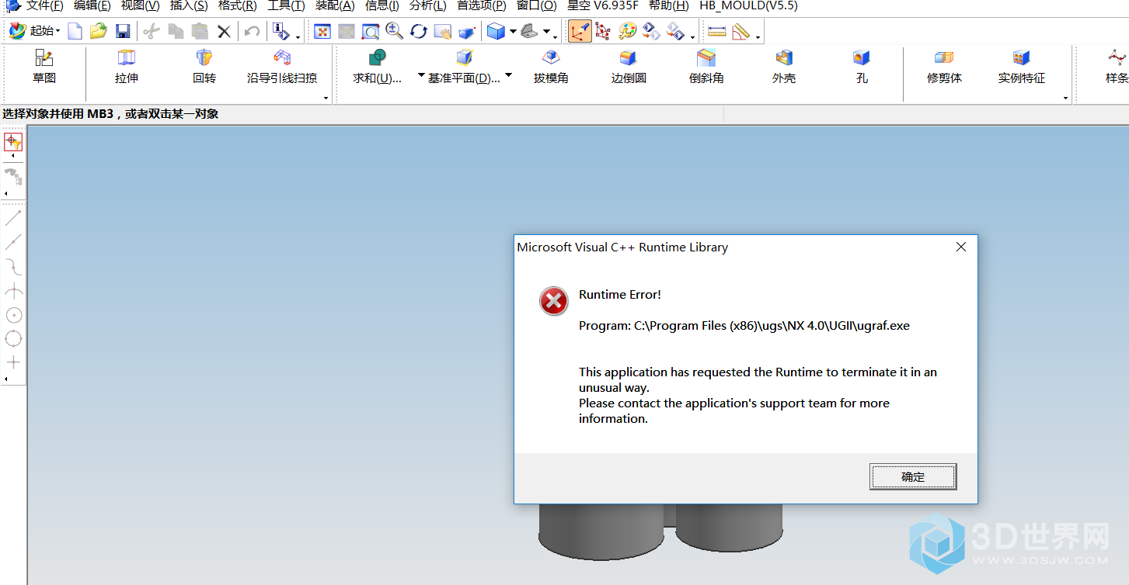Open the Analysis (分析) menu
The height and width of the screenshot is (585, 1129).
(428, 6)
